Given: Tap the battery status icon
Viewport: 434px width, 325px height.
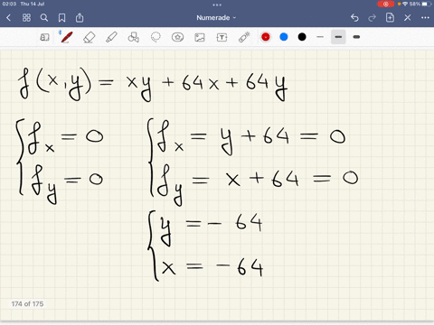Looking at the screenshot, I should click(426, 5).
